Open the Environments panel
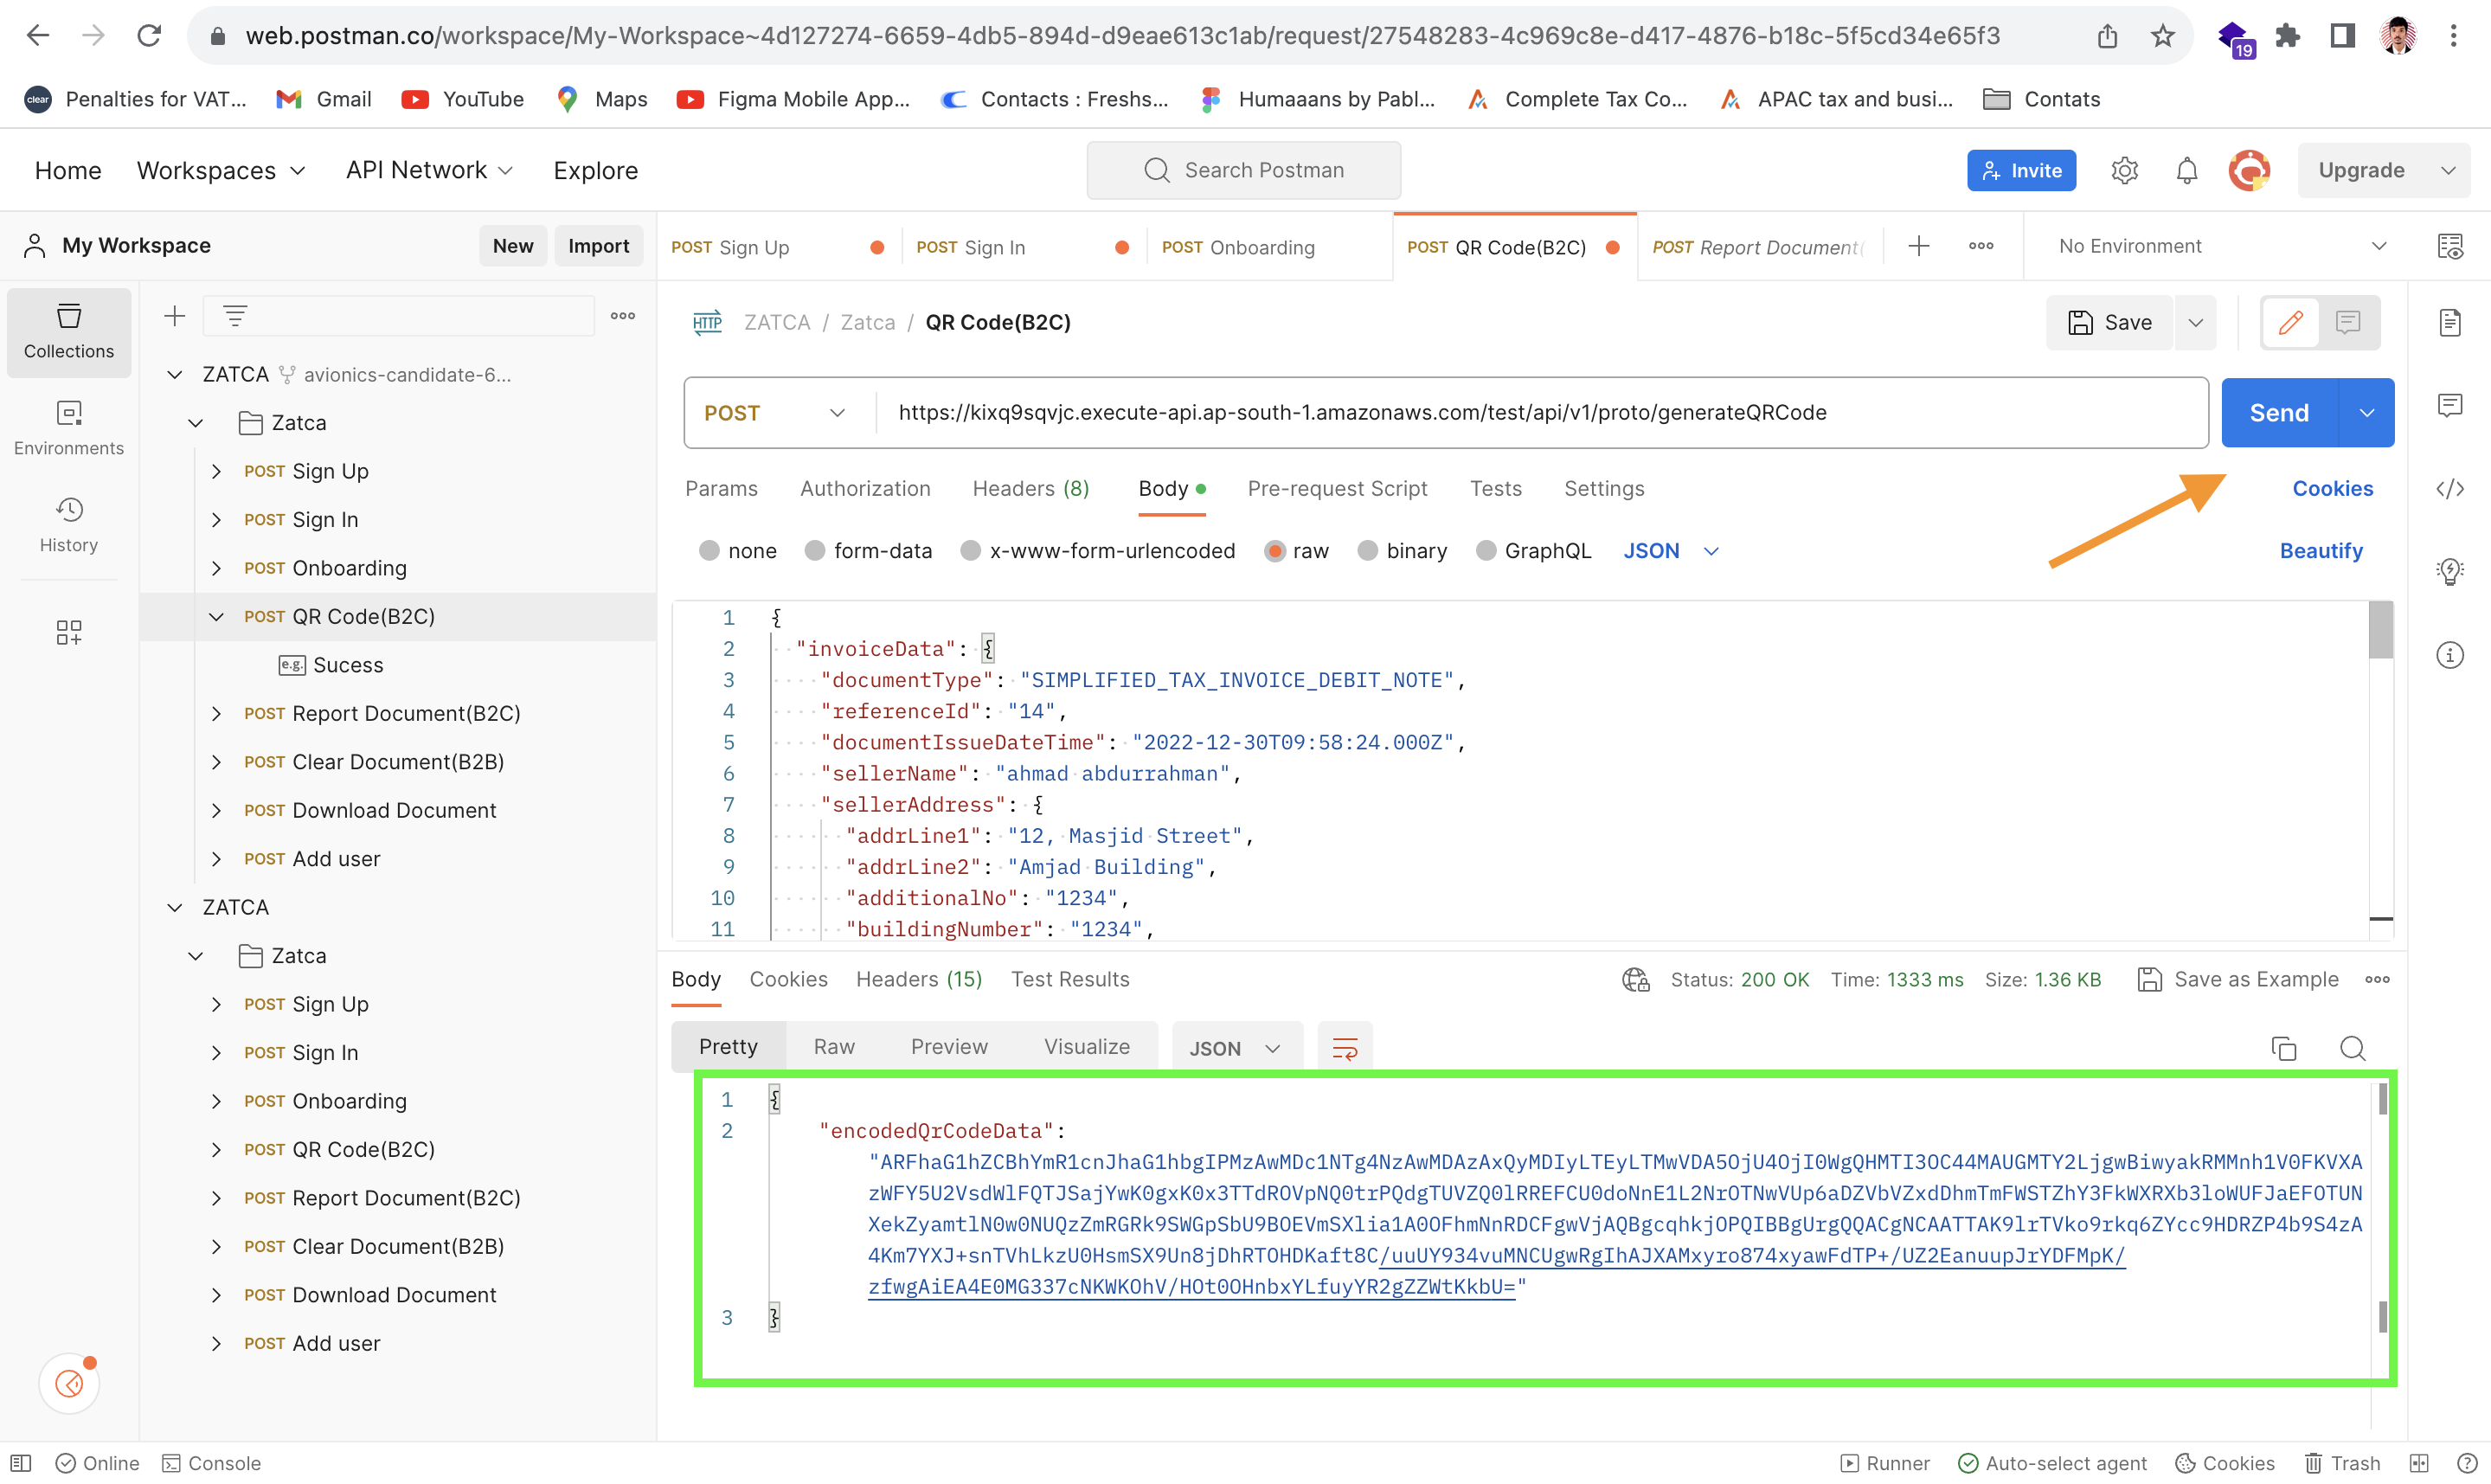 (x=68, y=428)
